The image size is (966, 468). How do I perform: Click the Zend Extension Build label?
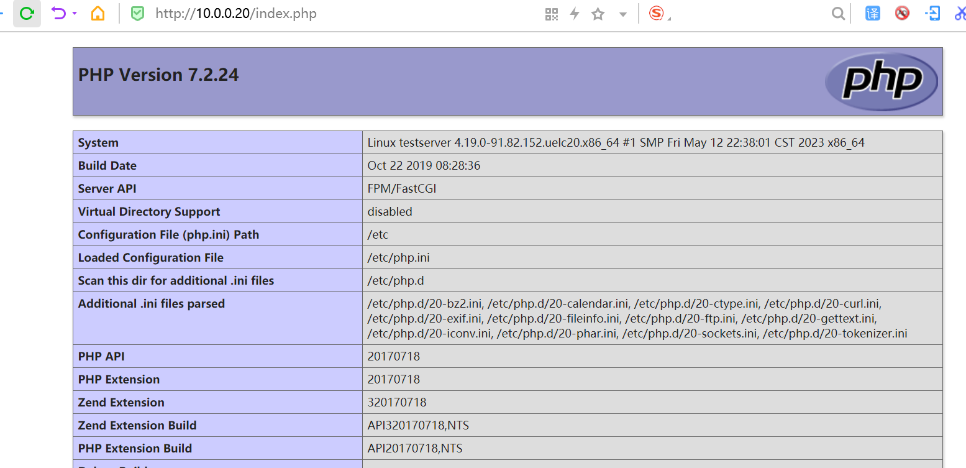tap(137, 426)
